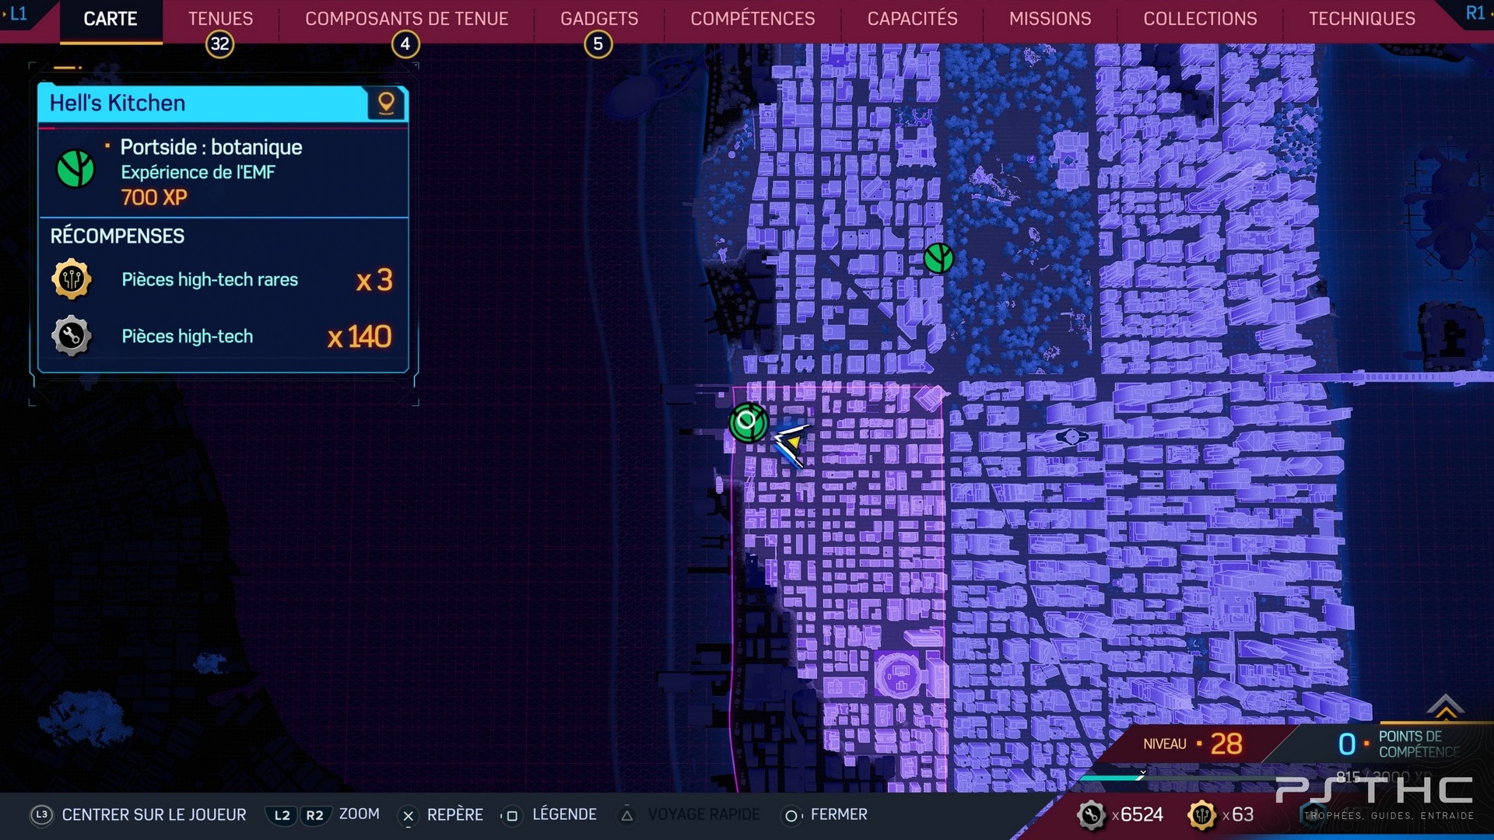This screenshot has height=840, width=1494.
Task: Click the waypoint pin icon in Hell's Kitchen header
Action: 386,103
